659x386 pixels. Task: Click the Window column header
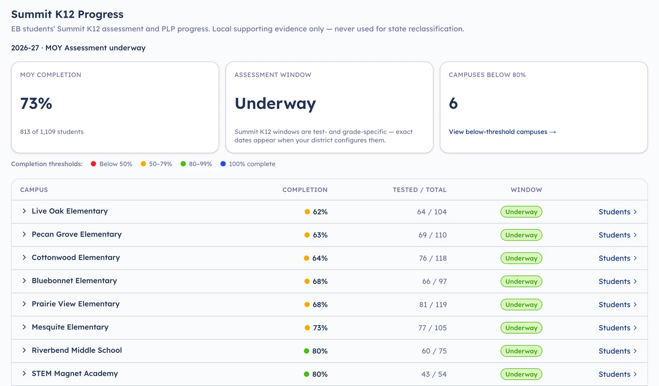[x=526, y=190]
